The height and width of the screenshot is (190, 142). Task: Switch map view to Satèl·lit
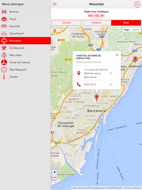(x=136, y=30)
